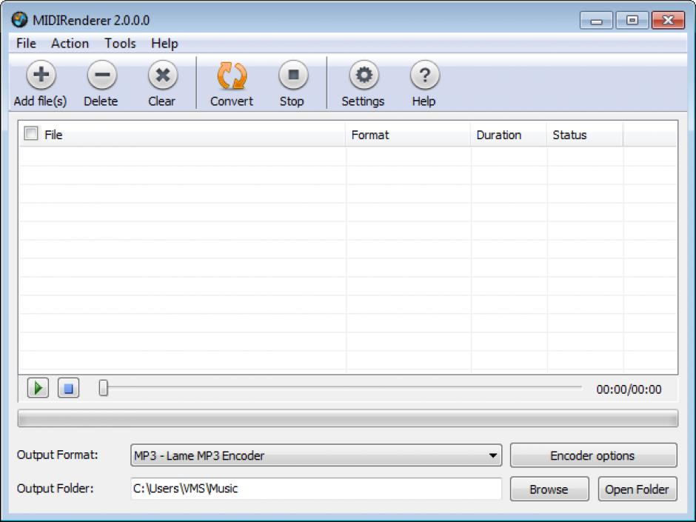Screen dimensions: 696x522
Task: Stop preview with the blue square button
Action: (68, 388)
